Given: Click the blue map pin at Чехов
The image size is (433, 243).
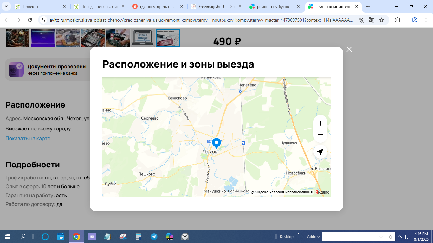Looking at the screenshot, I should pos(217,143).
